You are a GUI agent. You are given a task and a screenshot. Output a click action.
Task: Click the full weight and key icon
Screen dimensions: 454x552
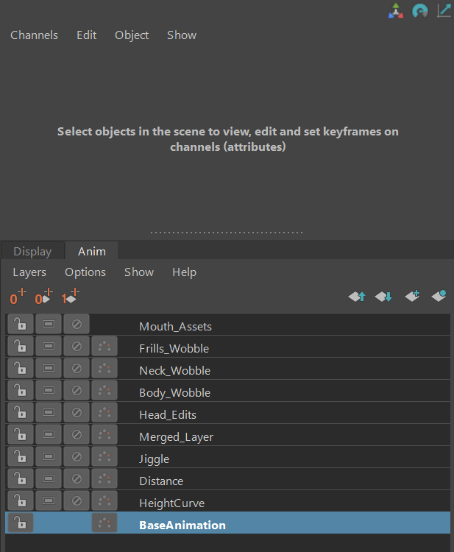[x=70, y=297]
